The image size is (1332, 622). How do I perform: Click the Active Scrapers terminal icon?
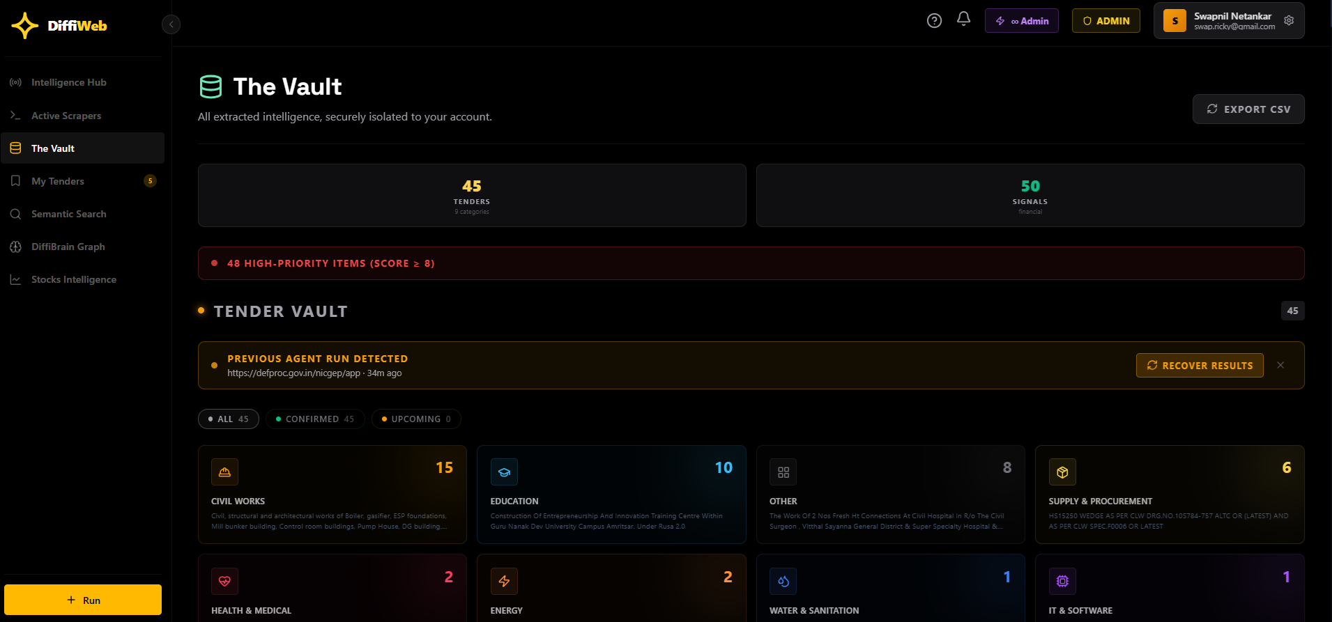[x=15, y=116]
